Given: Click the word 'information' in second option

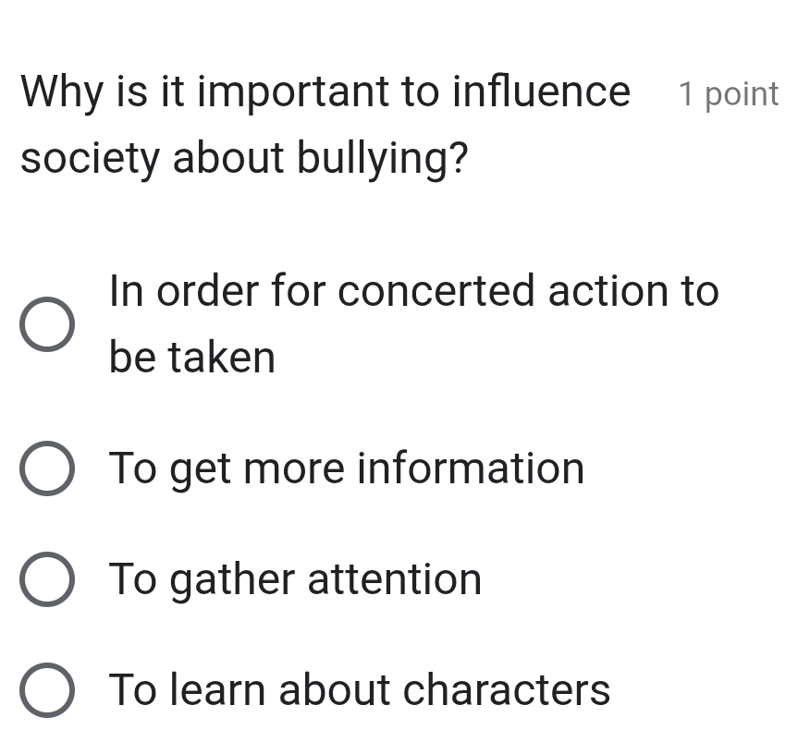Looking at the screenshot, I should (471, 468).
